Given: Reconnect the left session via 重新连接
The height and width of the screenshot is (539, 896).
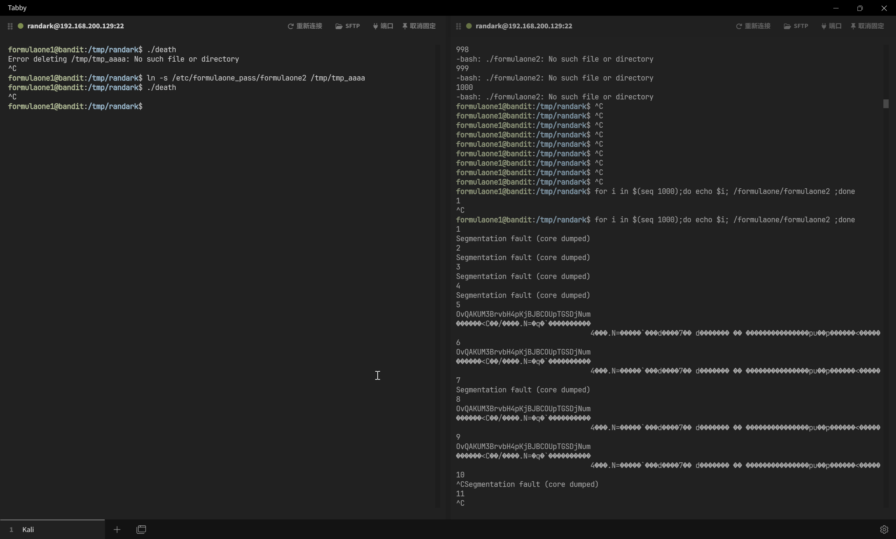Looking at the screenshot, I should (305, 26).
